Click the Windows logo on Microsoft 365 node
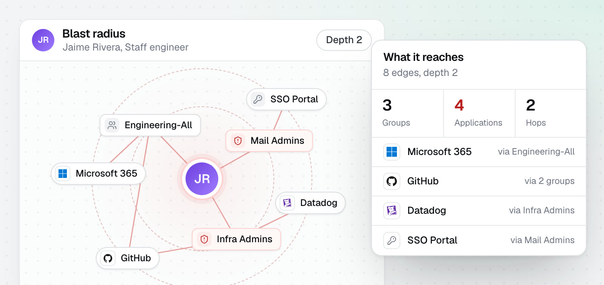The width and height of the screenshot is (604, 285). point(63,174)
